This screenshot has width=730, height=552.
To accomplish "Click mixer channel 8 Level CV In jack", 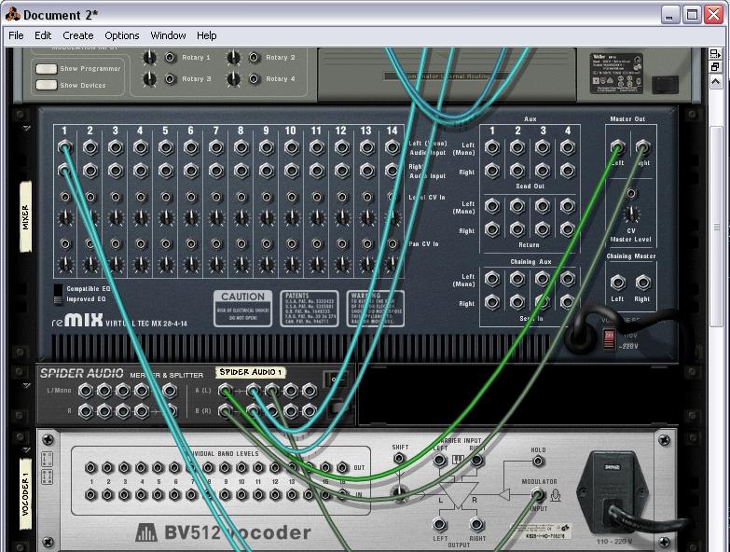I will point(241,198).
